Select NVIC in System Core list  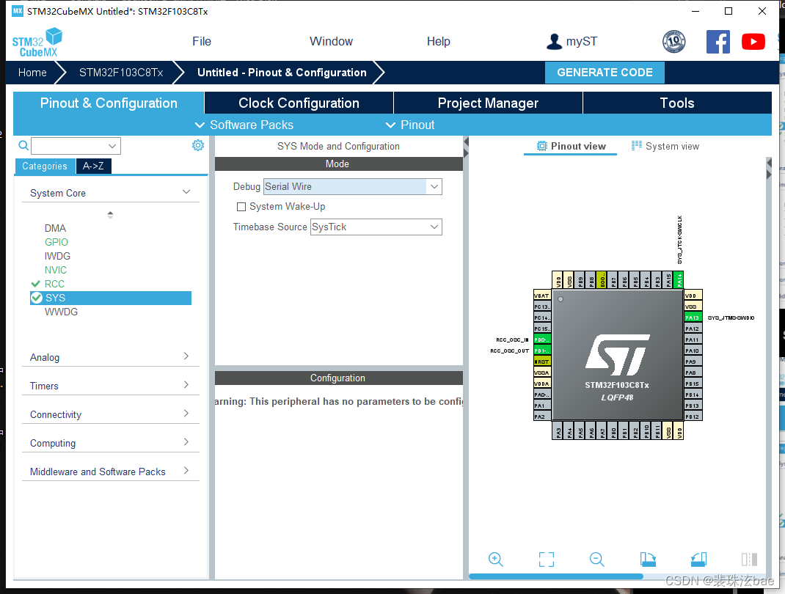pos(56,270)
